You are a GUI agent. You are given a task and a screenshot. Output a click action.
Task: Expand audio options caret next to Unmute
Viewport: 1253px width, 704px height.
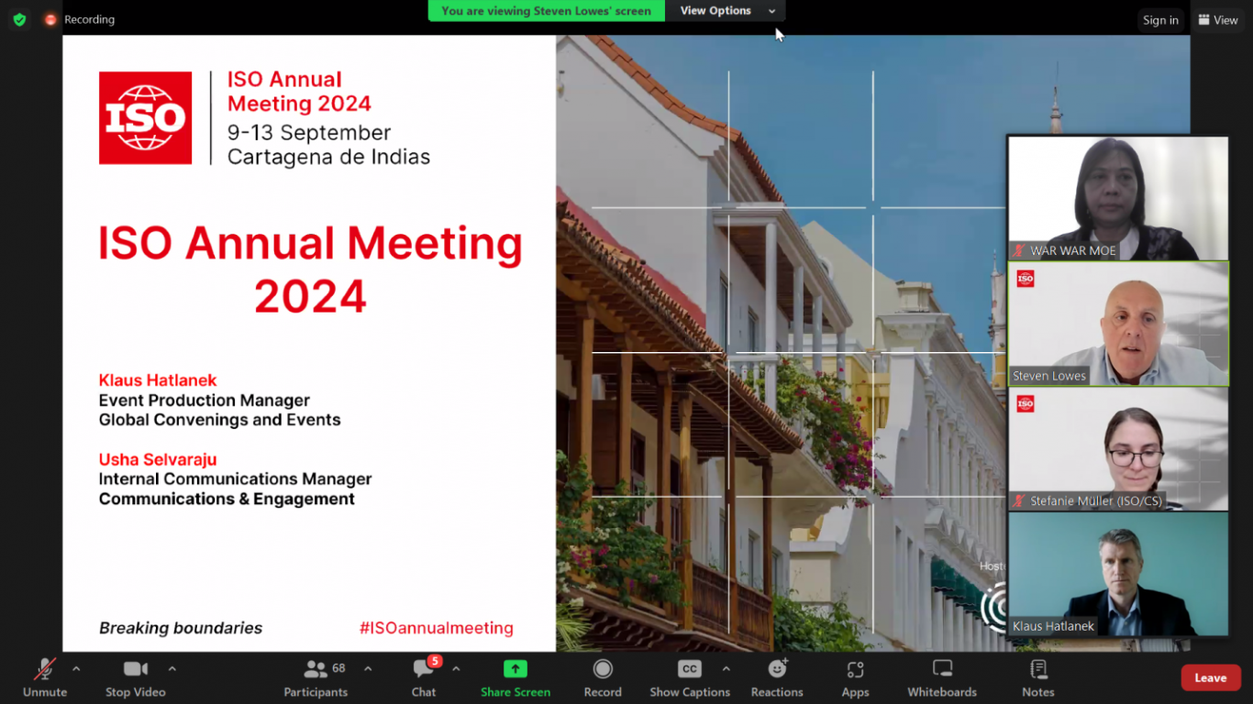pos(76,669)
